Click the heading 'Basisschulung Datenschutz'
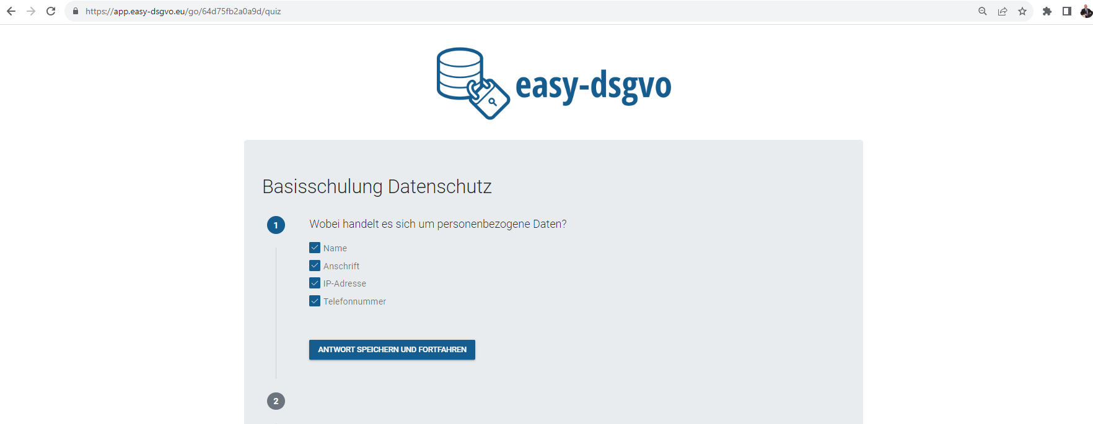This screenshot has width=1093, height=424. (x=377, y=186)
